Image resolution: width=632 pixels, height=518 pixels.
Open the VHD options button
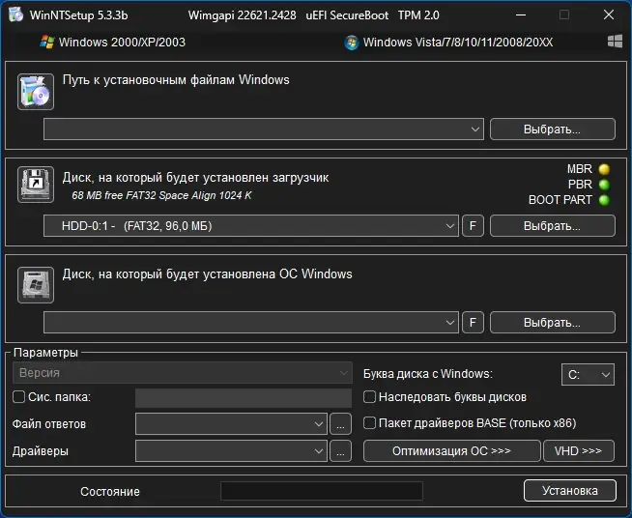579,450
